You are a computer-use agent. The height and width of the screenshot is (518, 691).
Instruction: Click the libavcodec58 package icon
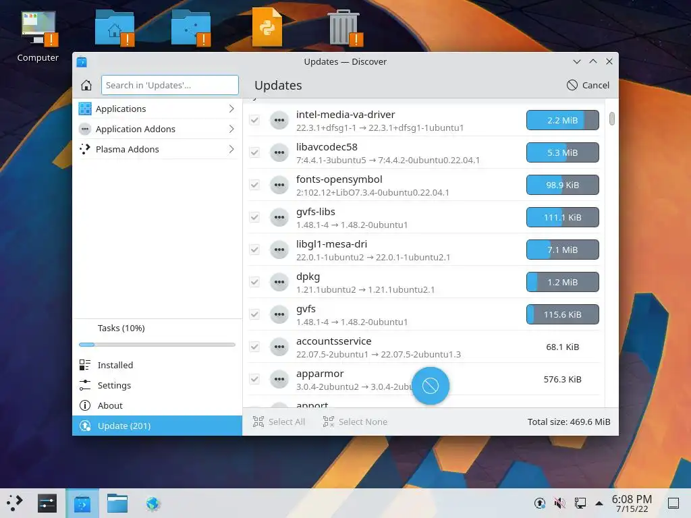coord(279,153)
